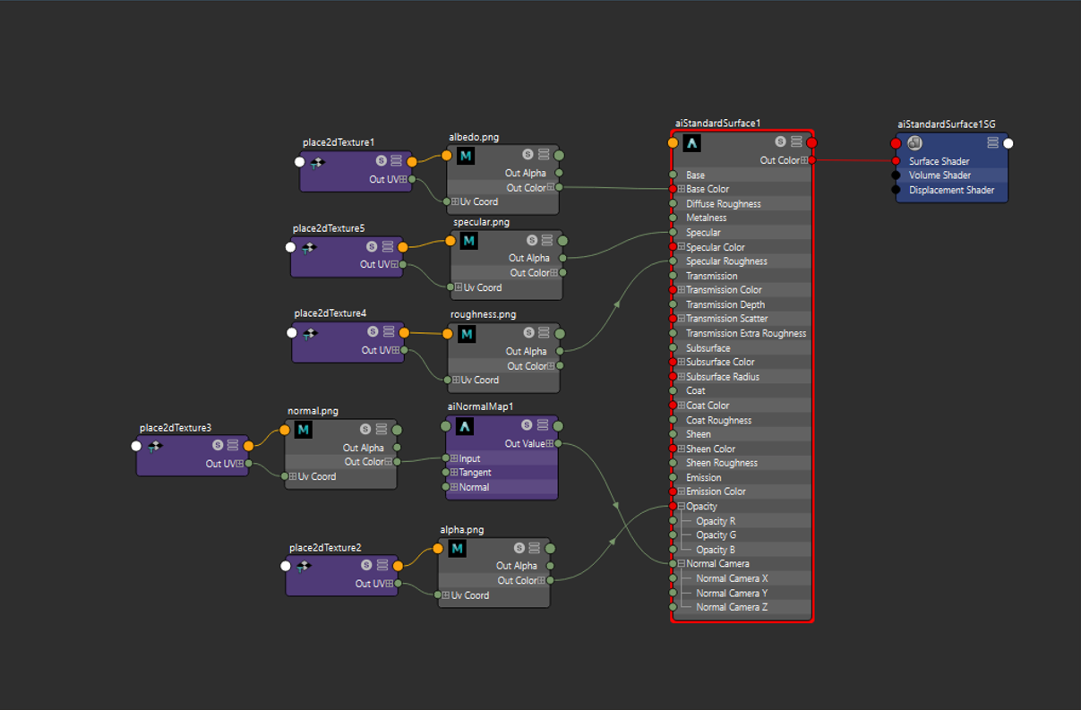Toggle view mode icon on albedo.png node

[544, 155]
